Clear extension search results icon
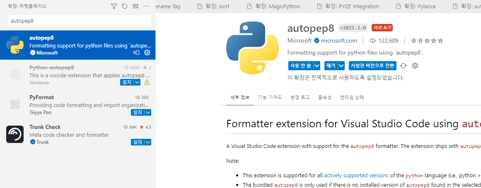481x188 pixels. click(x=135, y=6)
